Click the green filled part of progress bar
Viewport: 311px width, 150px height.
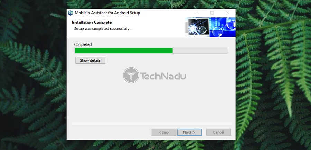(x=124, y=50)
